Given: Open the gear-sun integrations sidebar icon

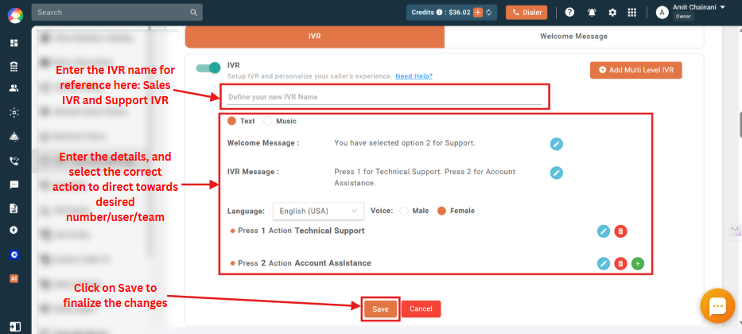Looking at the screenshot, I should [x=14, y=113].
